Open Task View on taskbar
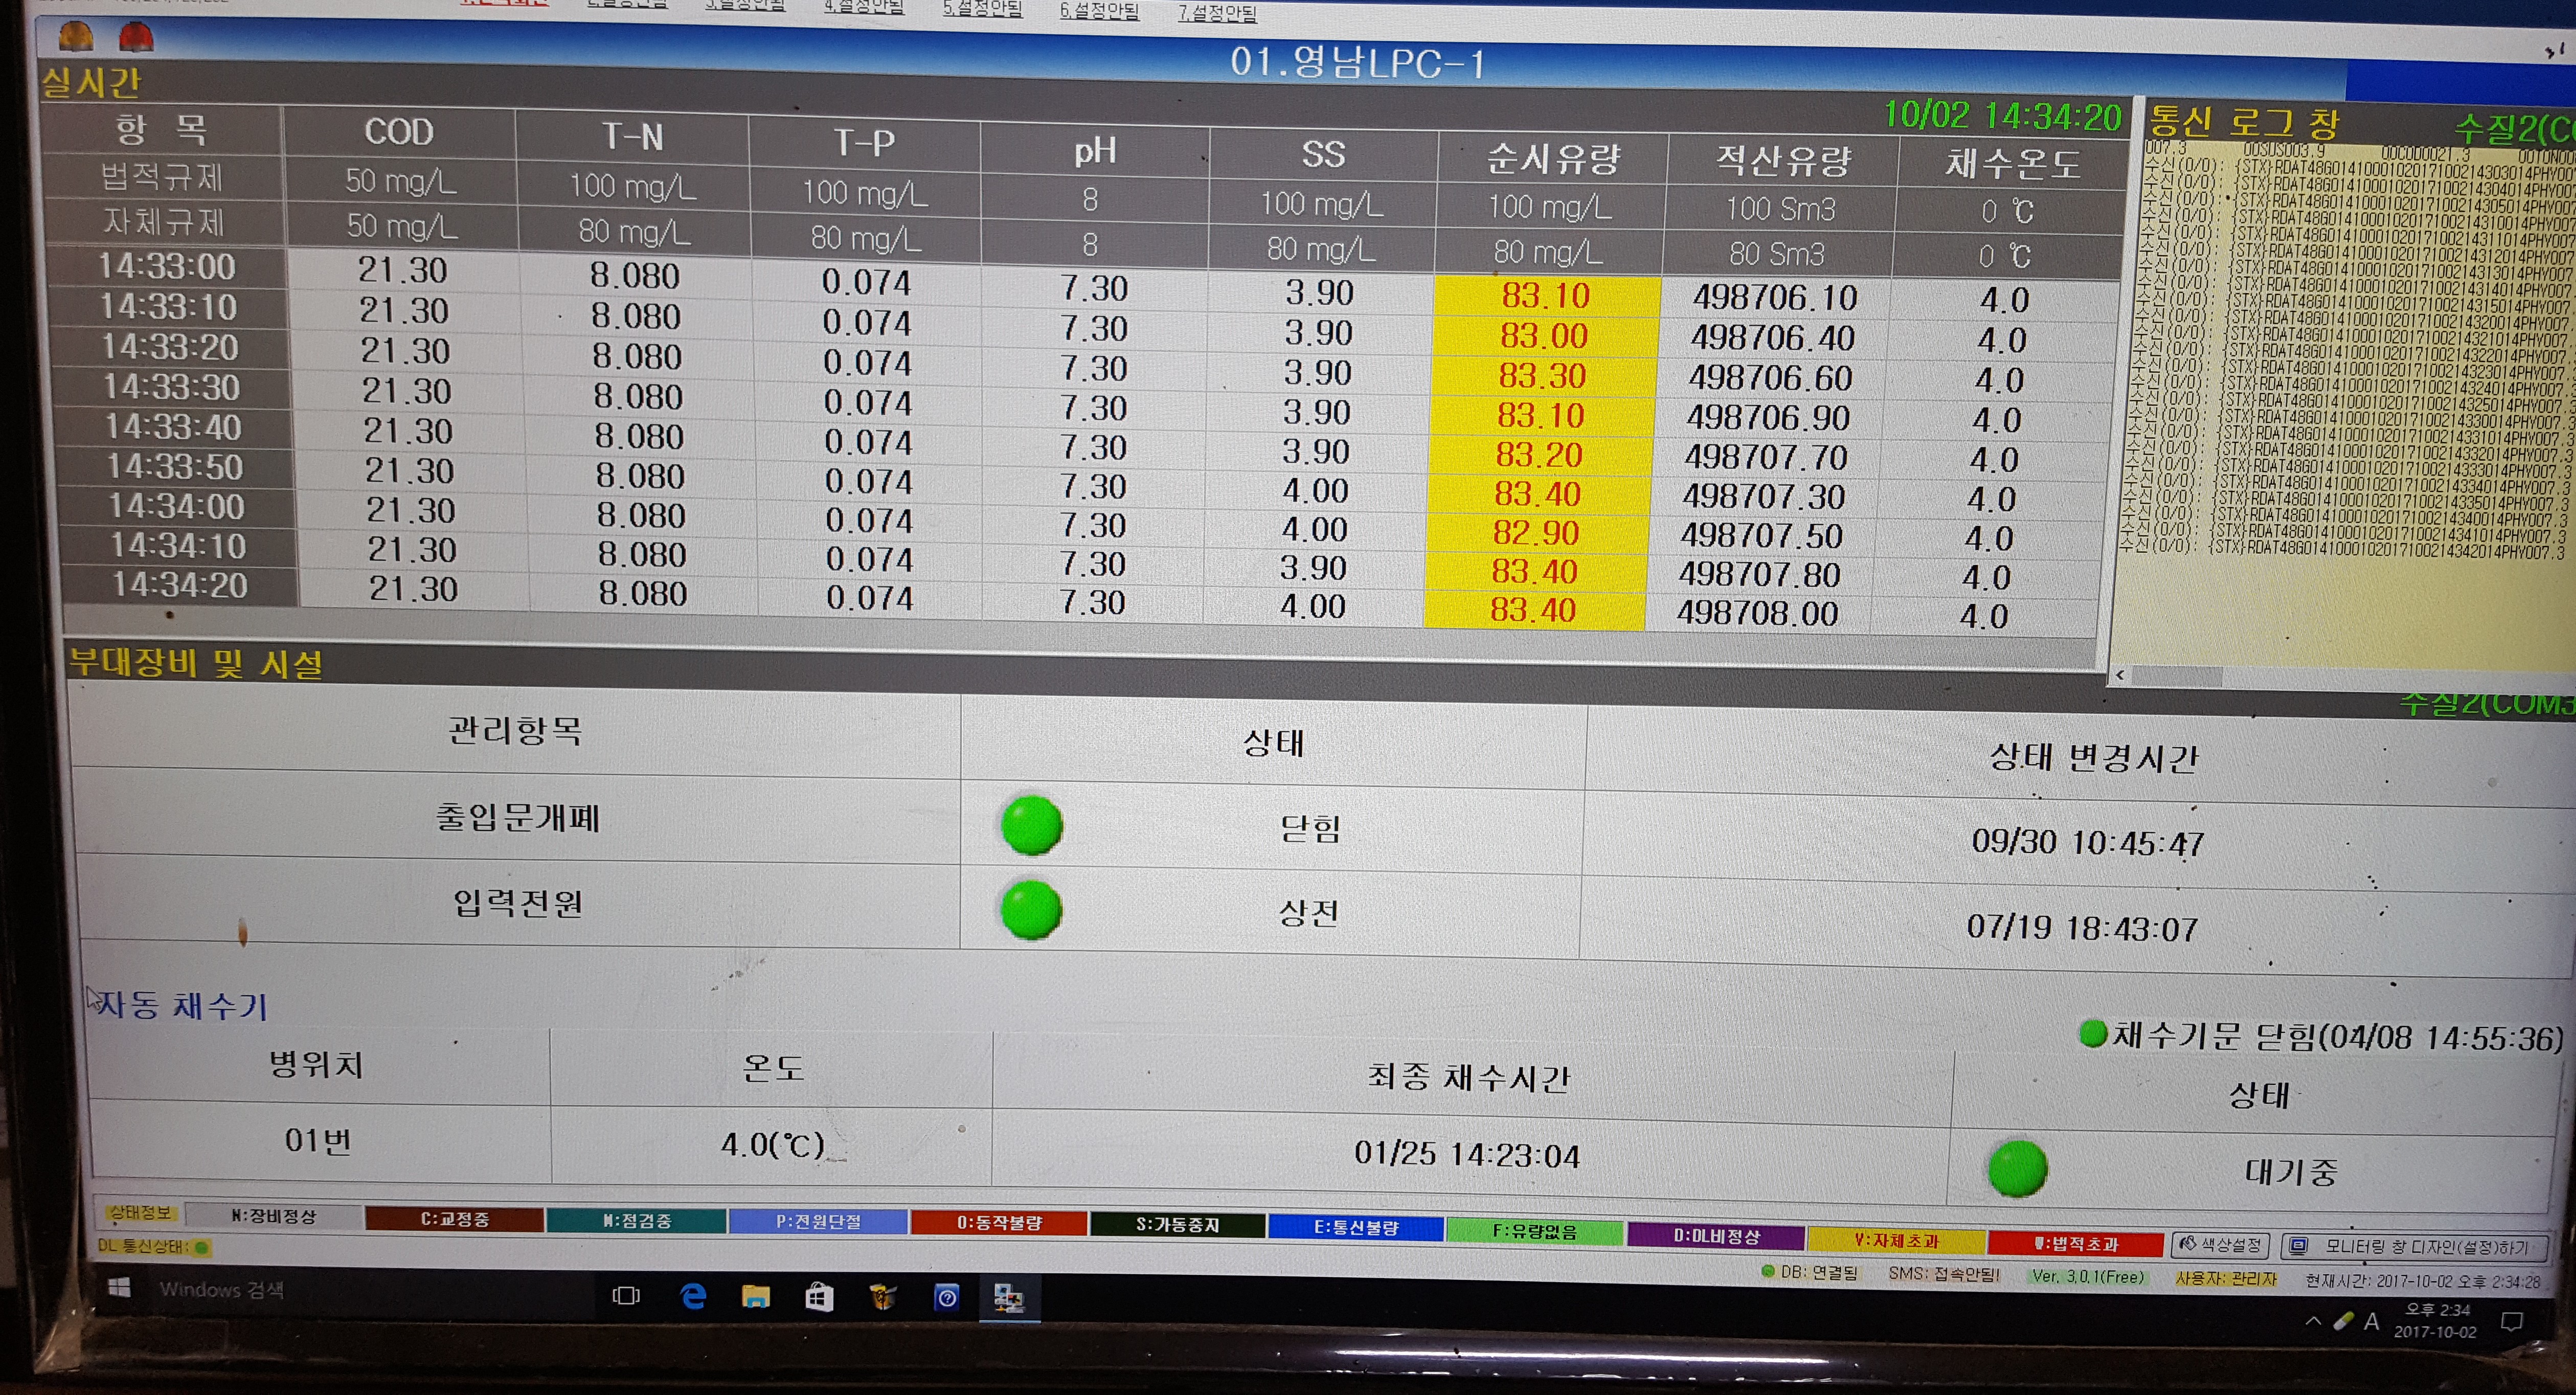Screen dimensions: 2576x1395 coord(626,1296)
